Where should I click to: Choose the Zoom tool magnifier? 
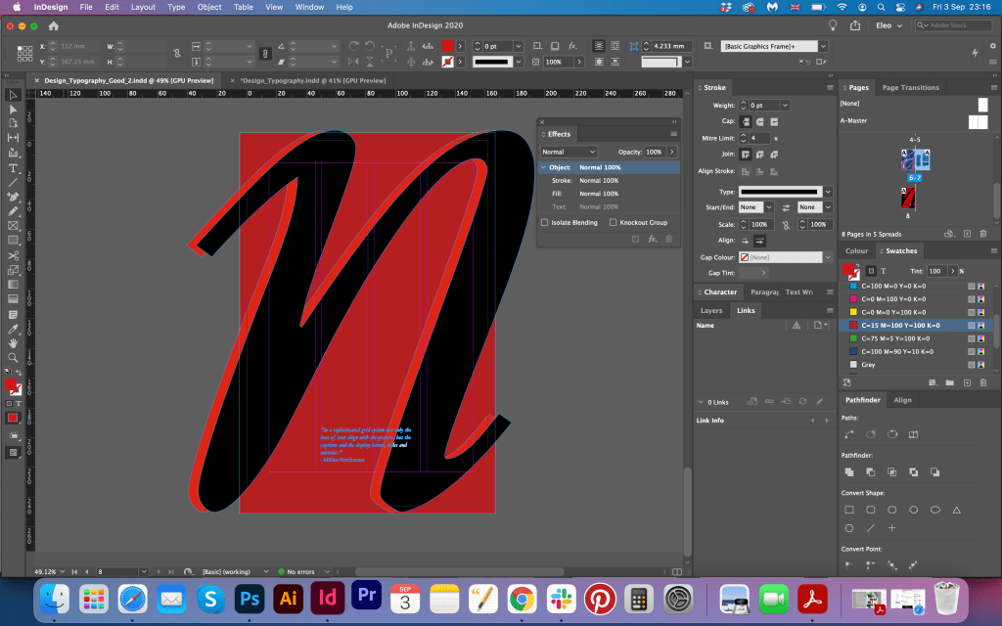point(13,358)
